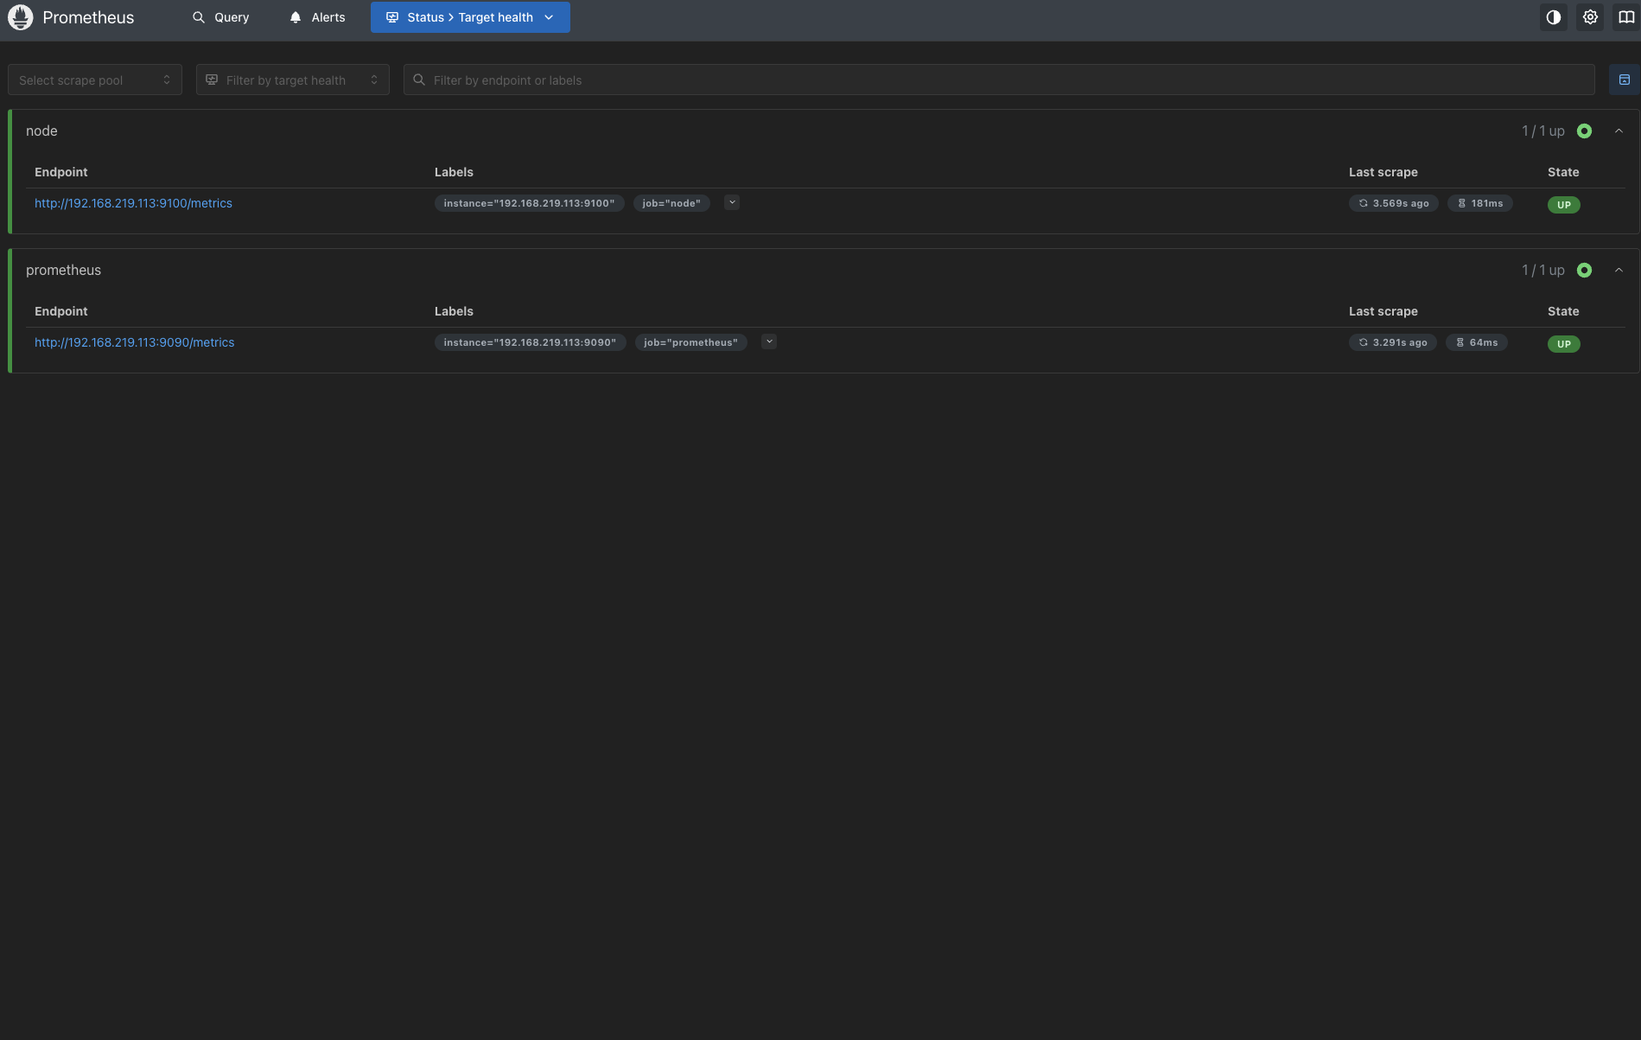This screenshot has width=1641, height=1040.
Task: Open the 192.168.219.113:9090/metrics endpoint link
Action: [x=135, y=342]
